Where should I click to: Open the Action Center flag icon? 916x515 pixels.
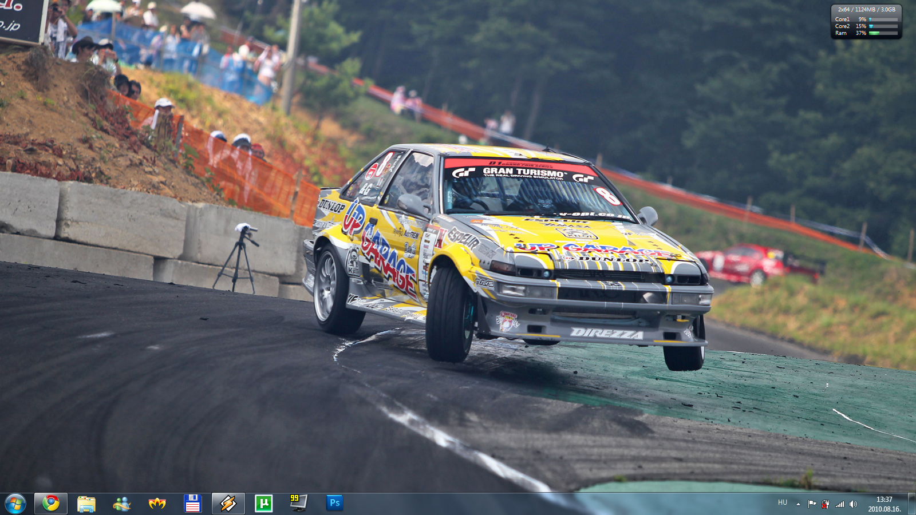pos(812,504)
